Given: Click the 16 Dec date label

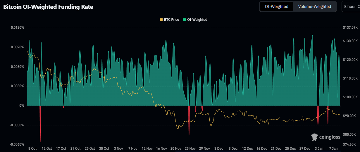Looking at the screenshot, I should coord(262,148).
